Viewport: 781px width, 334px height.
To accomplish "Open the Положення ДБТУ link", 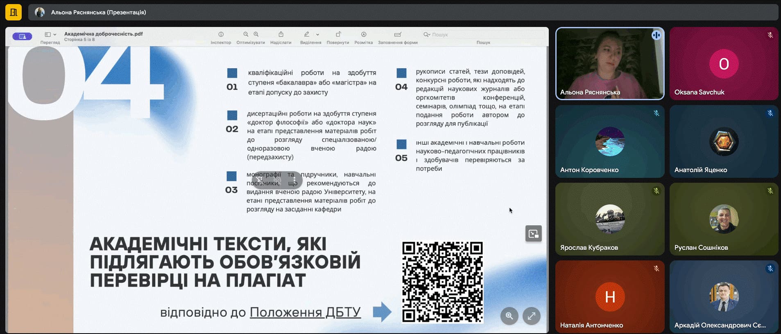I will pyautogui.click(x=305, y=312).
